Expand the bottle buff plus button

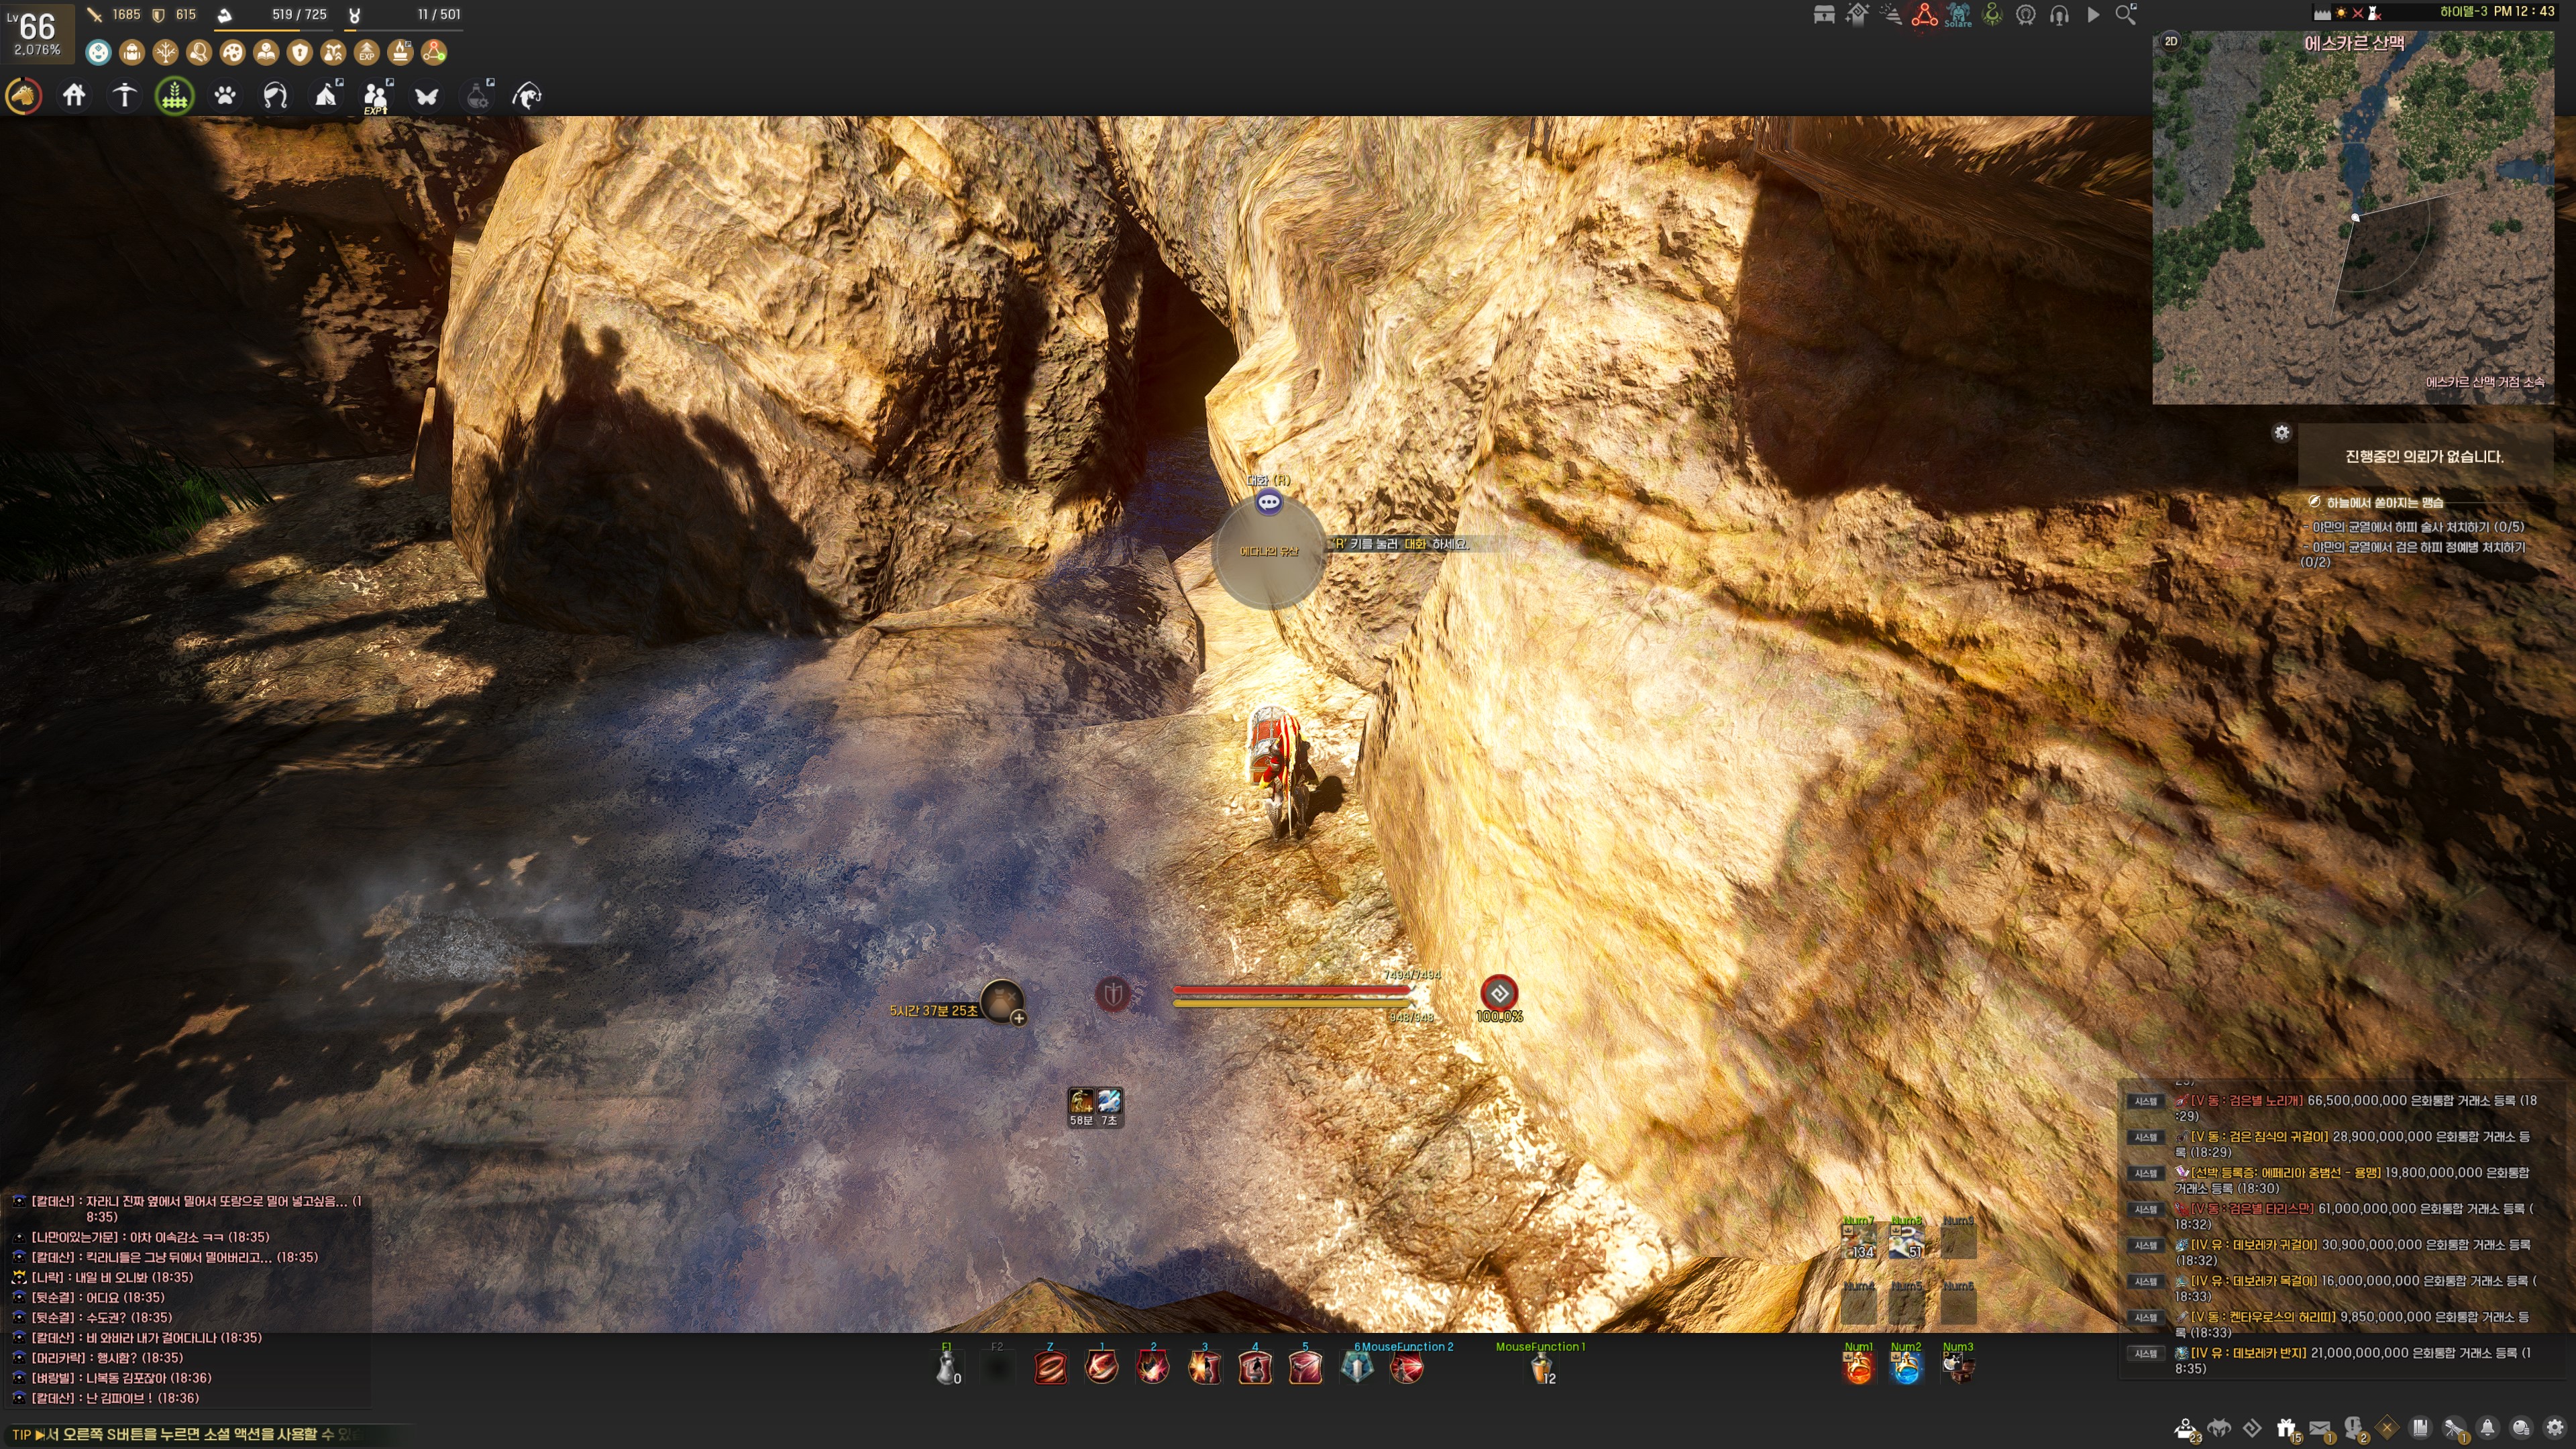1018,1018
